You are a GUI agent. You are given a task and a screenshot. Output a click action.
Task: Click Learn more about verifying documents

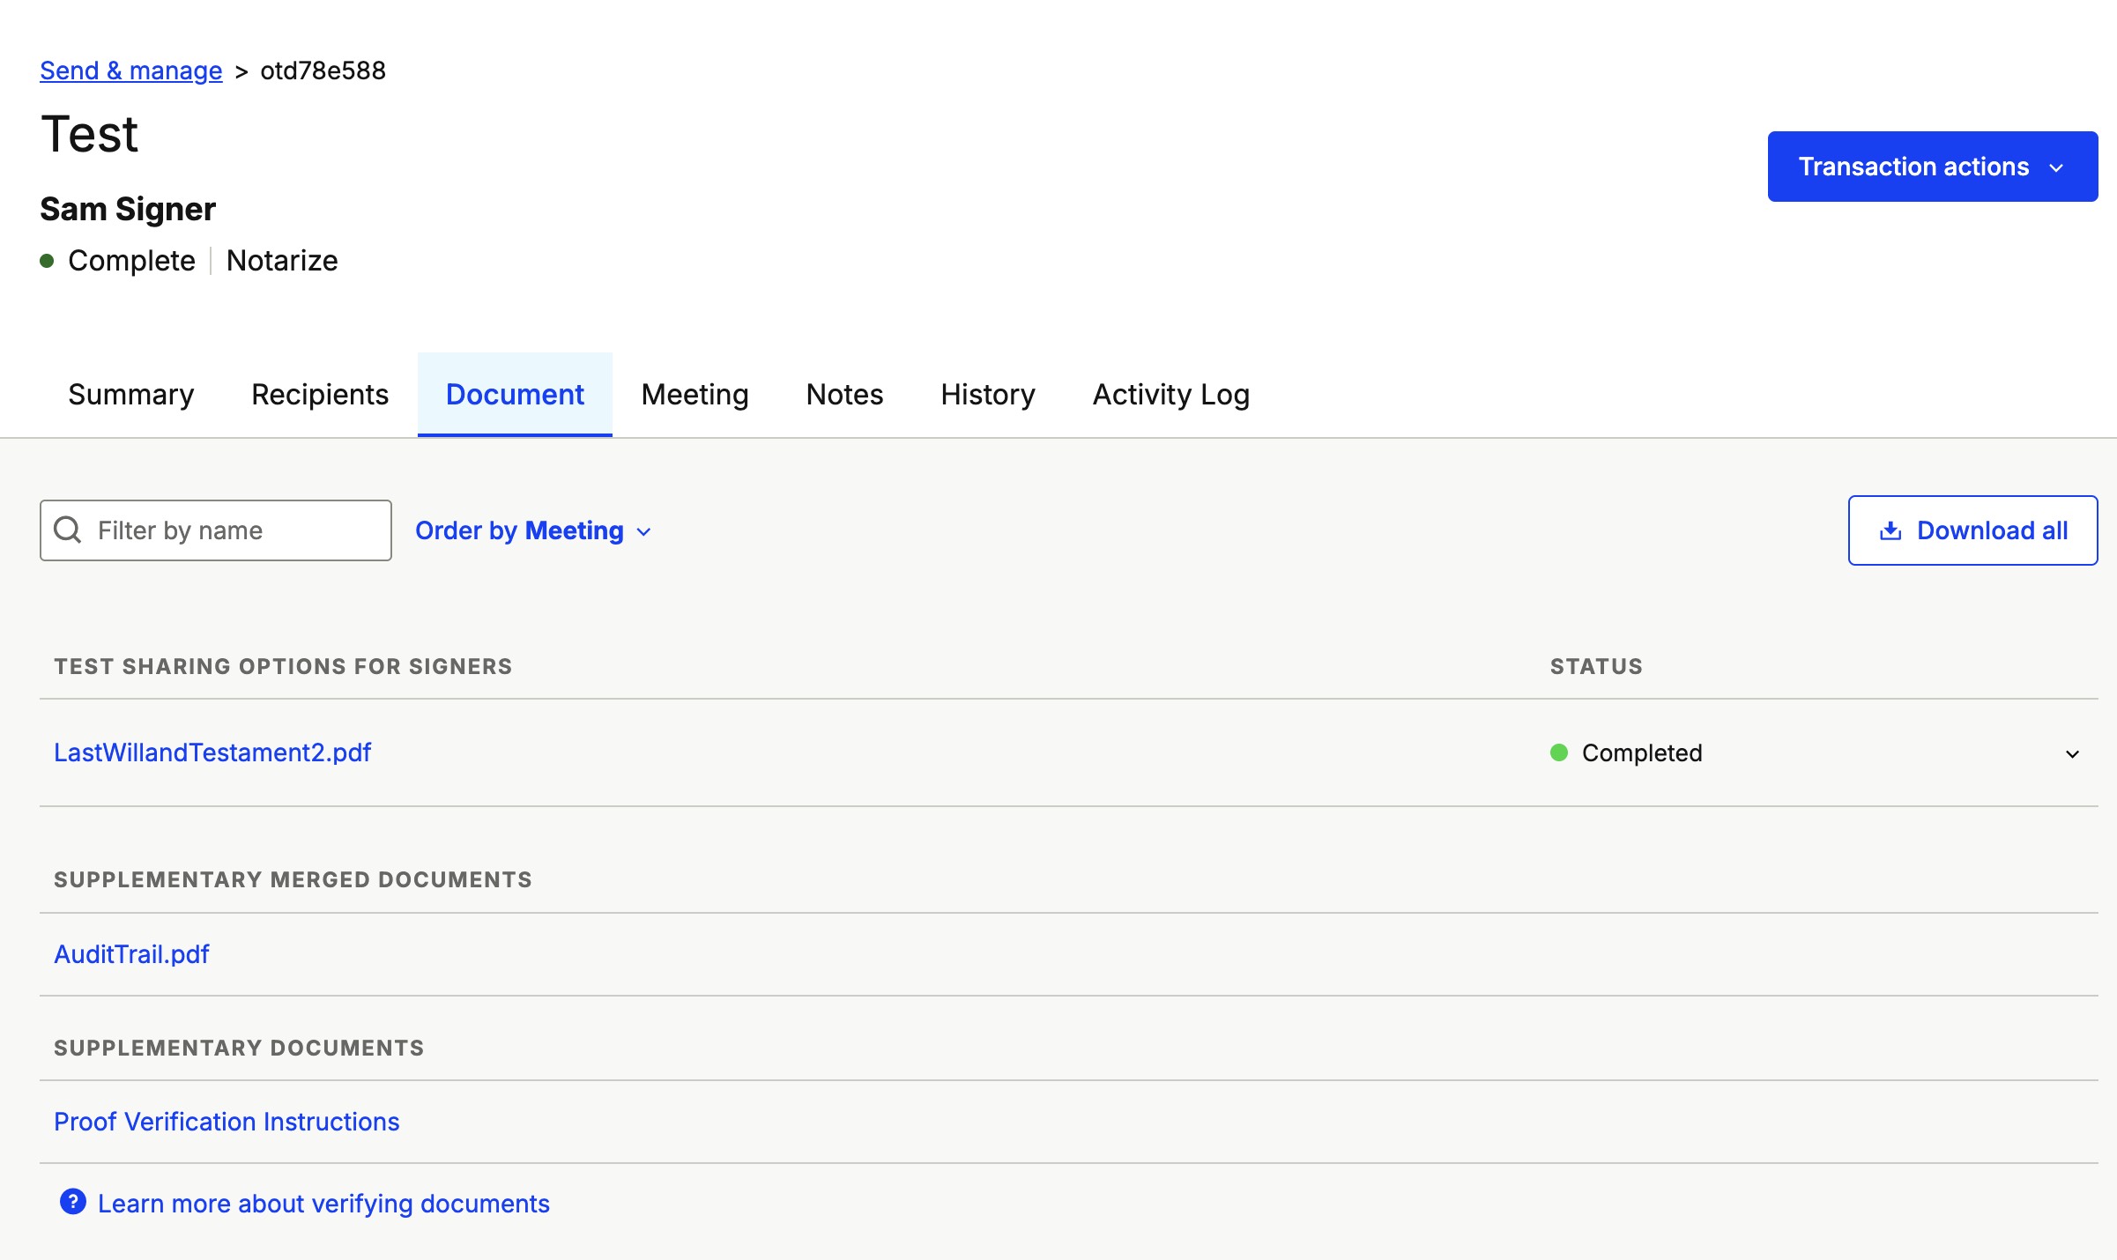click(323, 1204)
